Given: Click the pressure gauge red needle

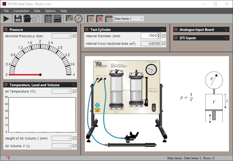Looking at the screenshot, I should coord(25,75).
